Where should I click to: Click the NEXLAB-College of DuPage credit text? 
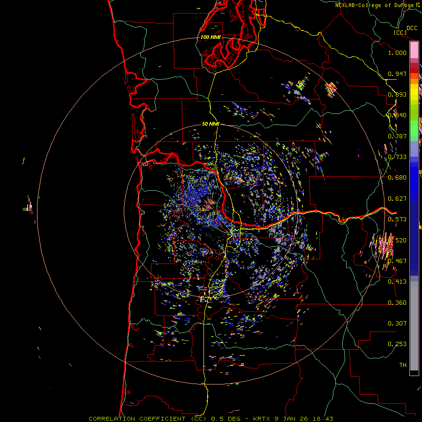click(378, 5)
